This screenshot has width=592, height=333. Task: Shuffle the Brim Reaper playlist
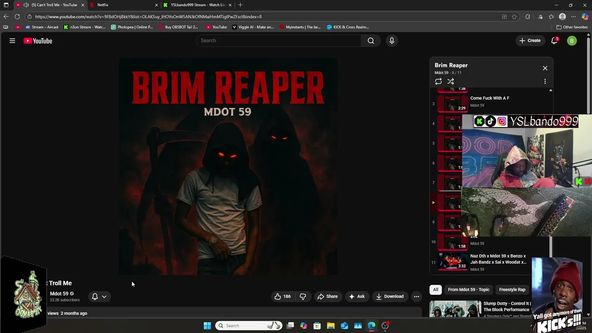[x=450, y=81]
